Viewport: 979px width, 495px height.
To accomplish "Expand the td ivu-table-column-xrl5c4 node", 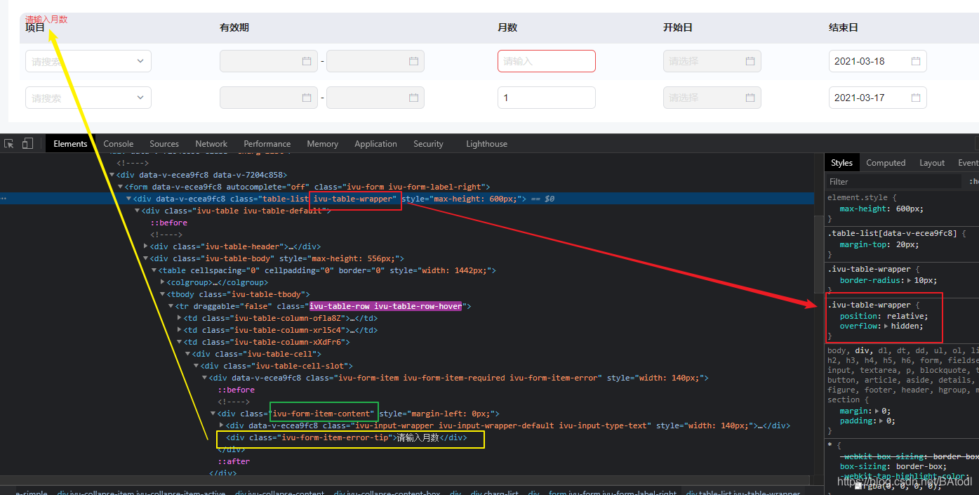I will pyautogui.click(x=179, y=330).
